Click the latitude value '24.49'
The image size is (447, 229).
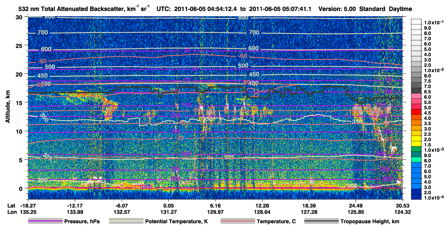(356, 206)
